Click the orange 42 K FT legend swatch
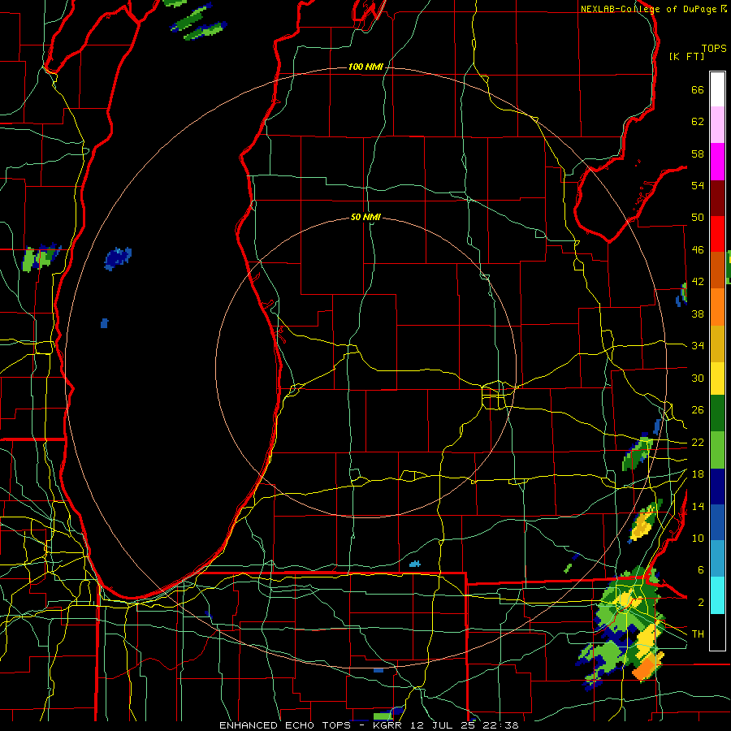Screen dimensions: 731x731 click(717, 307)
